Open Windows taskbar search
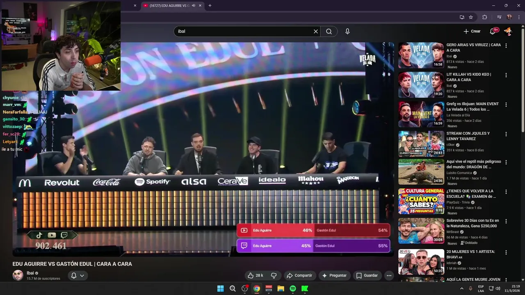Image resolution: width=525 pixels, height=295 pixels. click(233, 288)
